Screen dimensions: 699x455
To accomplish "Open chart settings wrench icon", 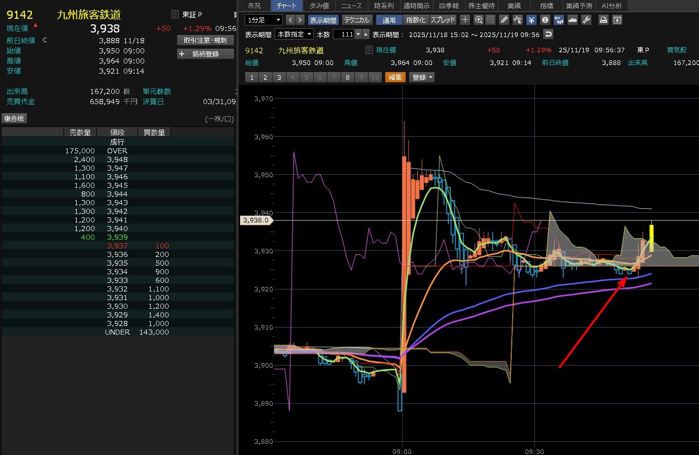I will tap(586, 20).
